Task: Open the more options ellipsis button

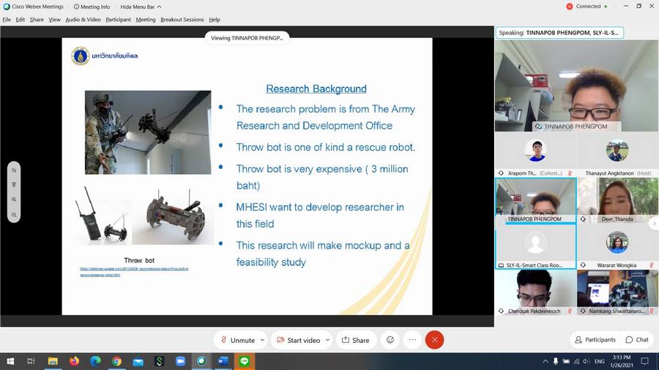Action: (x=412, y=340)
